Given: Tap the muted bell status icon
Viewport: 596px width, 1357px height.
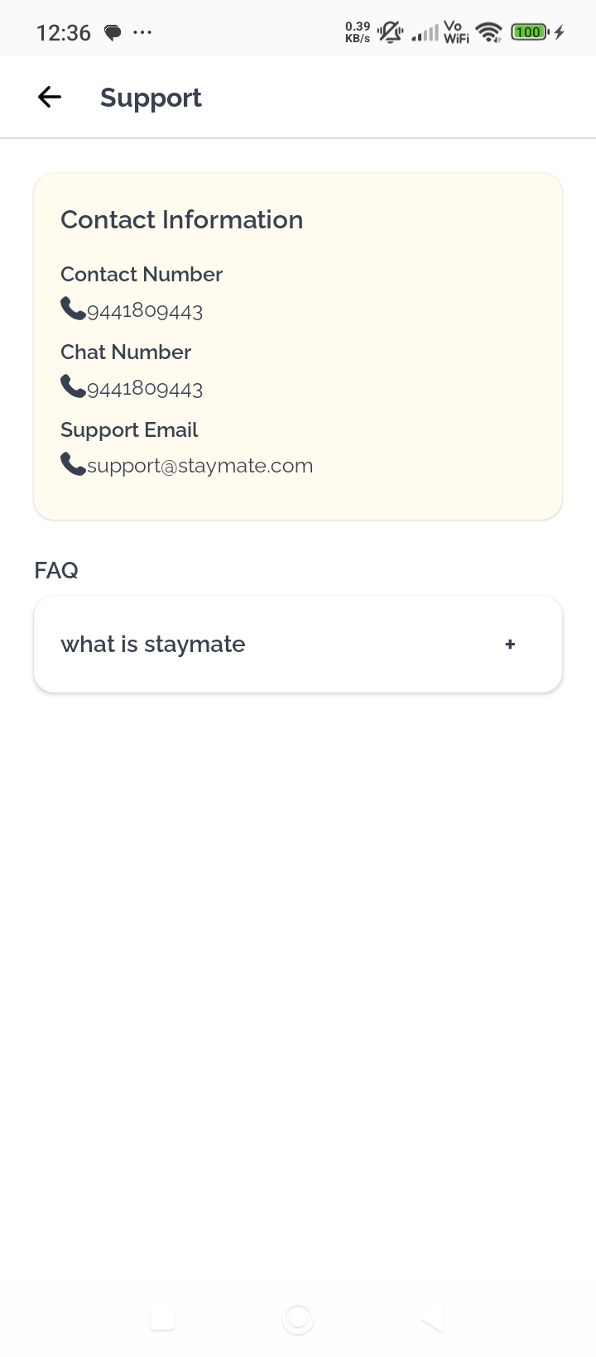Looking at the screenshot, I should 390,32.
